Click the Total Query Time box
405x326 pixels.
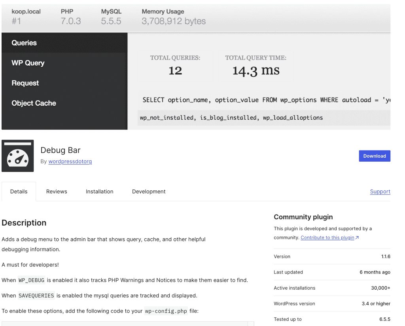point(255,66)
